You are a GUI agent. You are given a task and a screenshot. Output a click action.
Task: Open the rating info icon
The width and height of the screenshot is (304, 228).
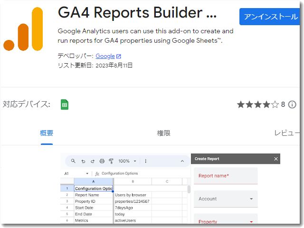click(292, 104)
